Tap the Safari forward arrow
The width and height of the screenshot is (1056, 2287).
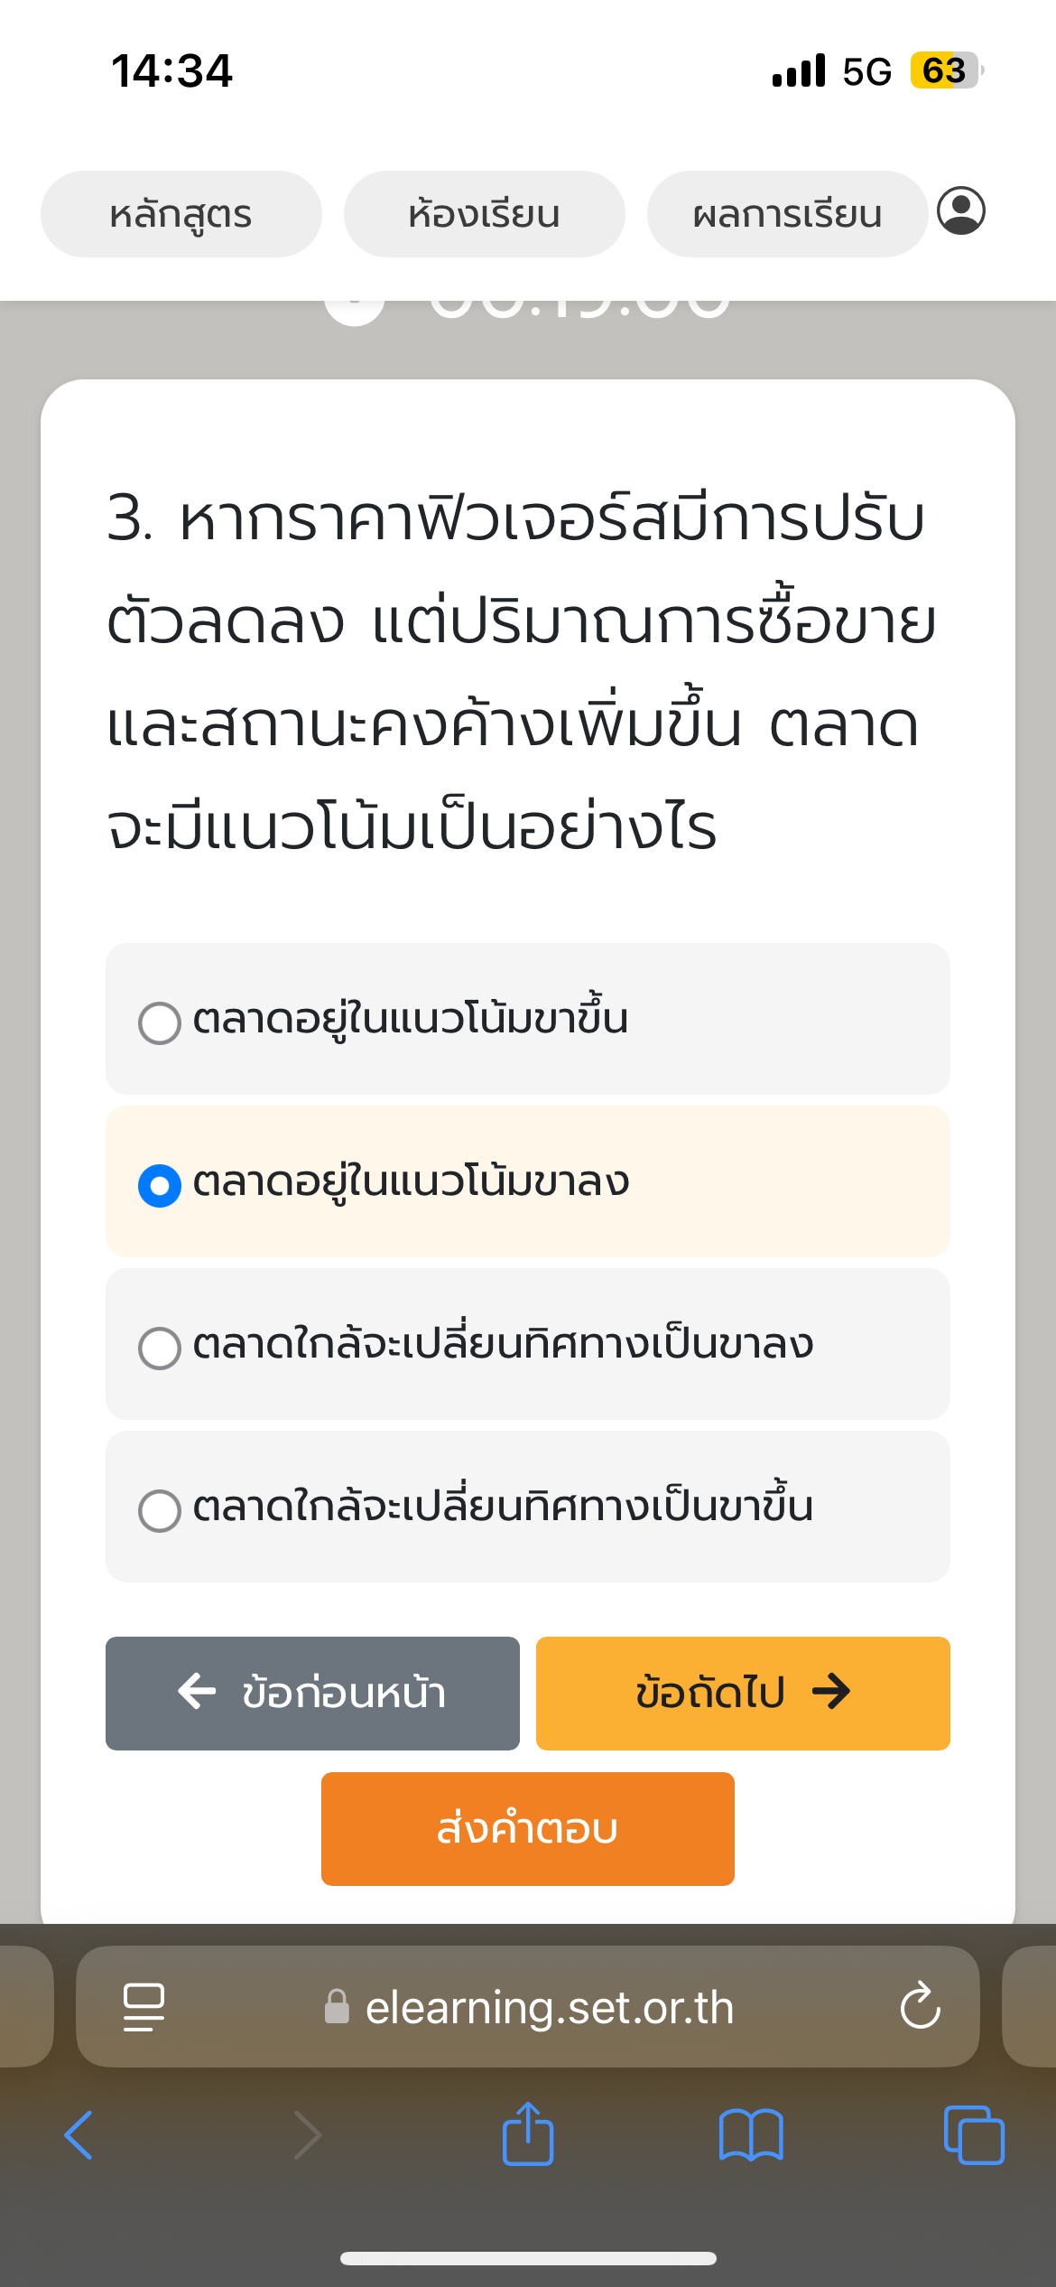pos(307,2134)
